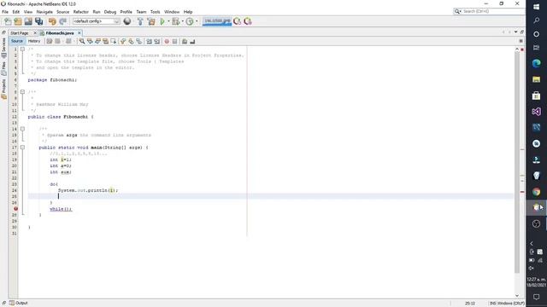
Task: Open the Profile project dropdown arrow
Action: [197, 21]
